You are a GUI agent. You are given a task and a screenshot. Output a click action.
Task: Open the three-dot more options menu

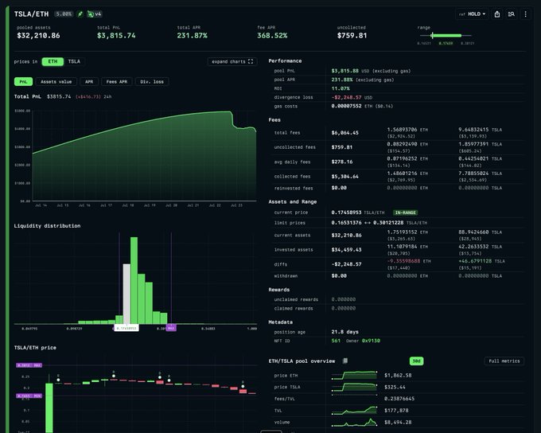(525, 14)
